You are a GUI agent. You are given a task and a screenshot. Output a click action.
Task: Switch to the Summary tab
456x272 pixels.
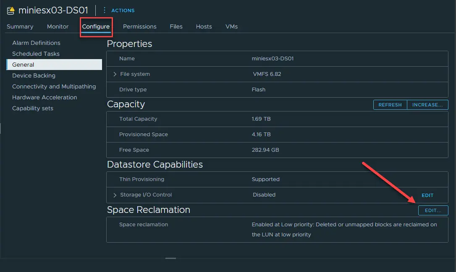click(20, 26)
